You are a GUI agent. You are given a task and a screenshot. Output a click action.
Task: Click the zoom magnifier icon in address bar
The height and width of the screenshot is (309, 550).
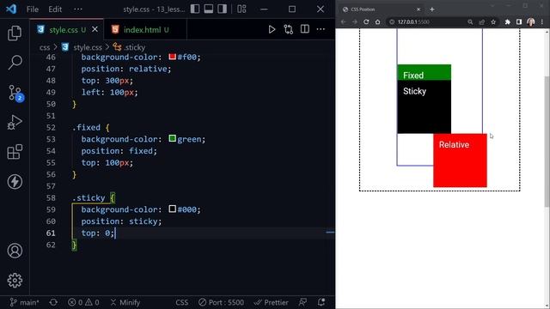[470, 22]
